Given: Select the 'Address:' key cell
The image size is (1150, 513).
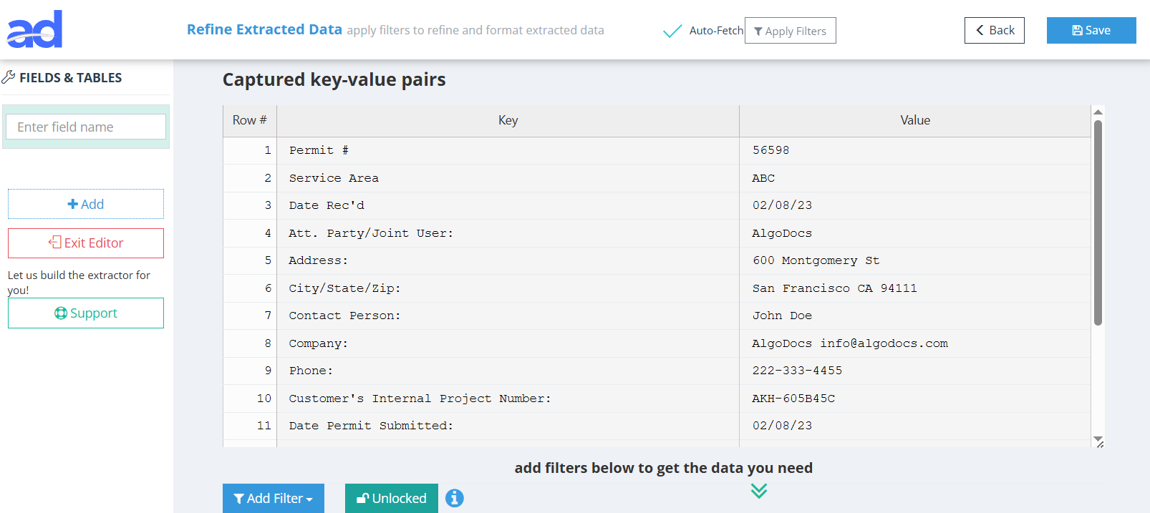Looking at the screenshot, I should click(508, 260).
